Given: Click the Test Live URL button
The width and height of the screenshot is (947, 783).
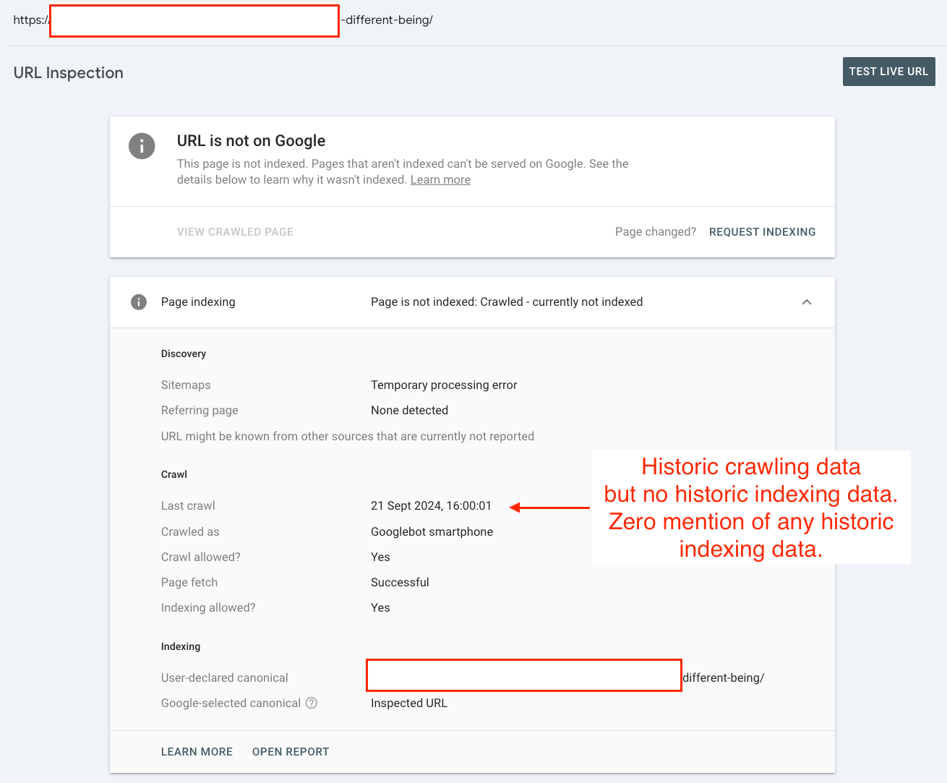Looking at the screenshot, I should click(x=888, y=72).
